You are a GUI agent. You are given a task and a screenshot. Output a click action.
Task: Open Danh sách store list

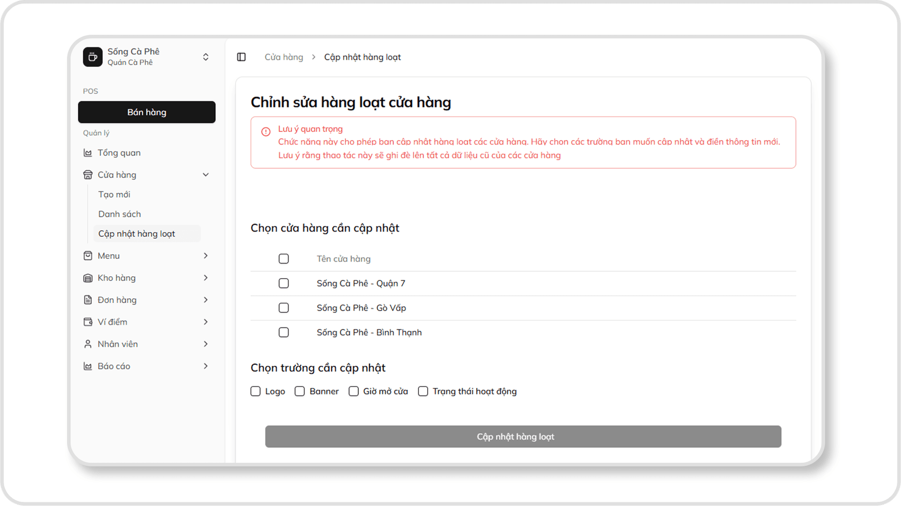tap(119, 214)
